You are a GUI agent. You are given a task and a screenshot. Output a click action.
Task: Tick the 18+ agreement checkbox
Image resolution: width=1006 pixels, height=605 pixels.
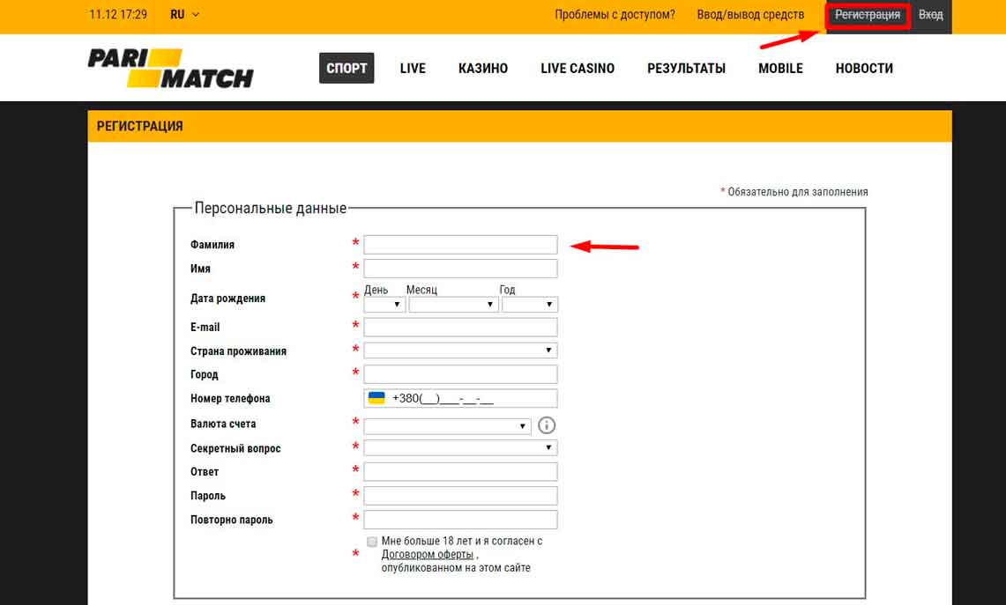click(x=371, y=542)
